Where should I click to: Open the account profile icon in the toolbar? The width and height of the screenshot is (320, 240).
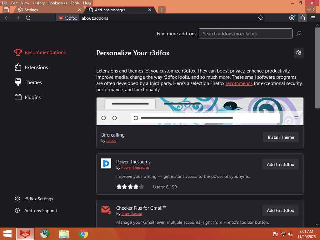[x=292, y=18]
